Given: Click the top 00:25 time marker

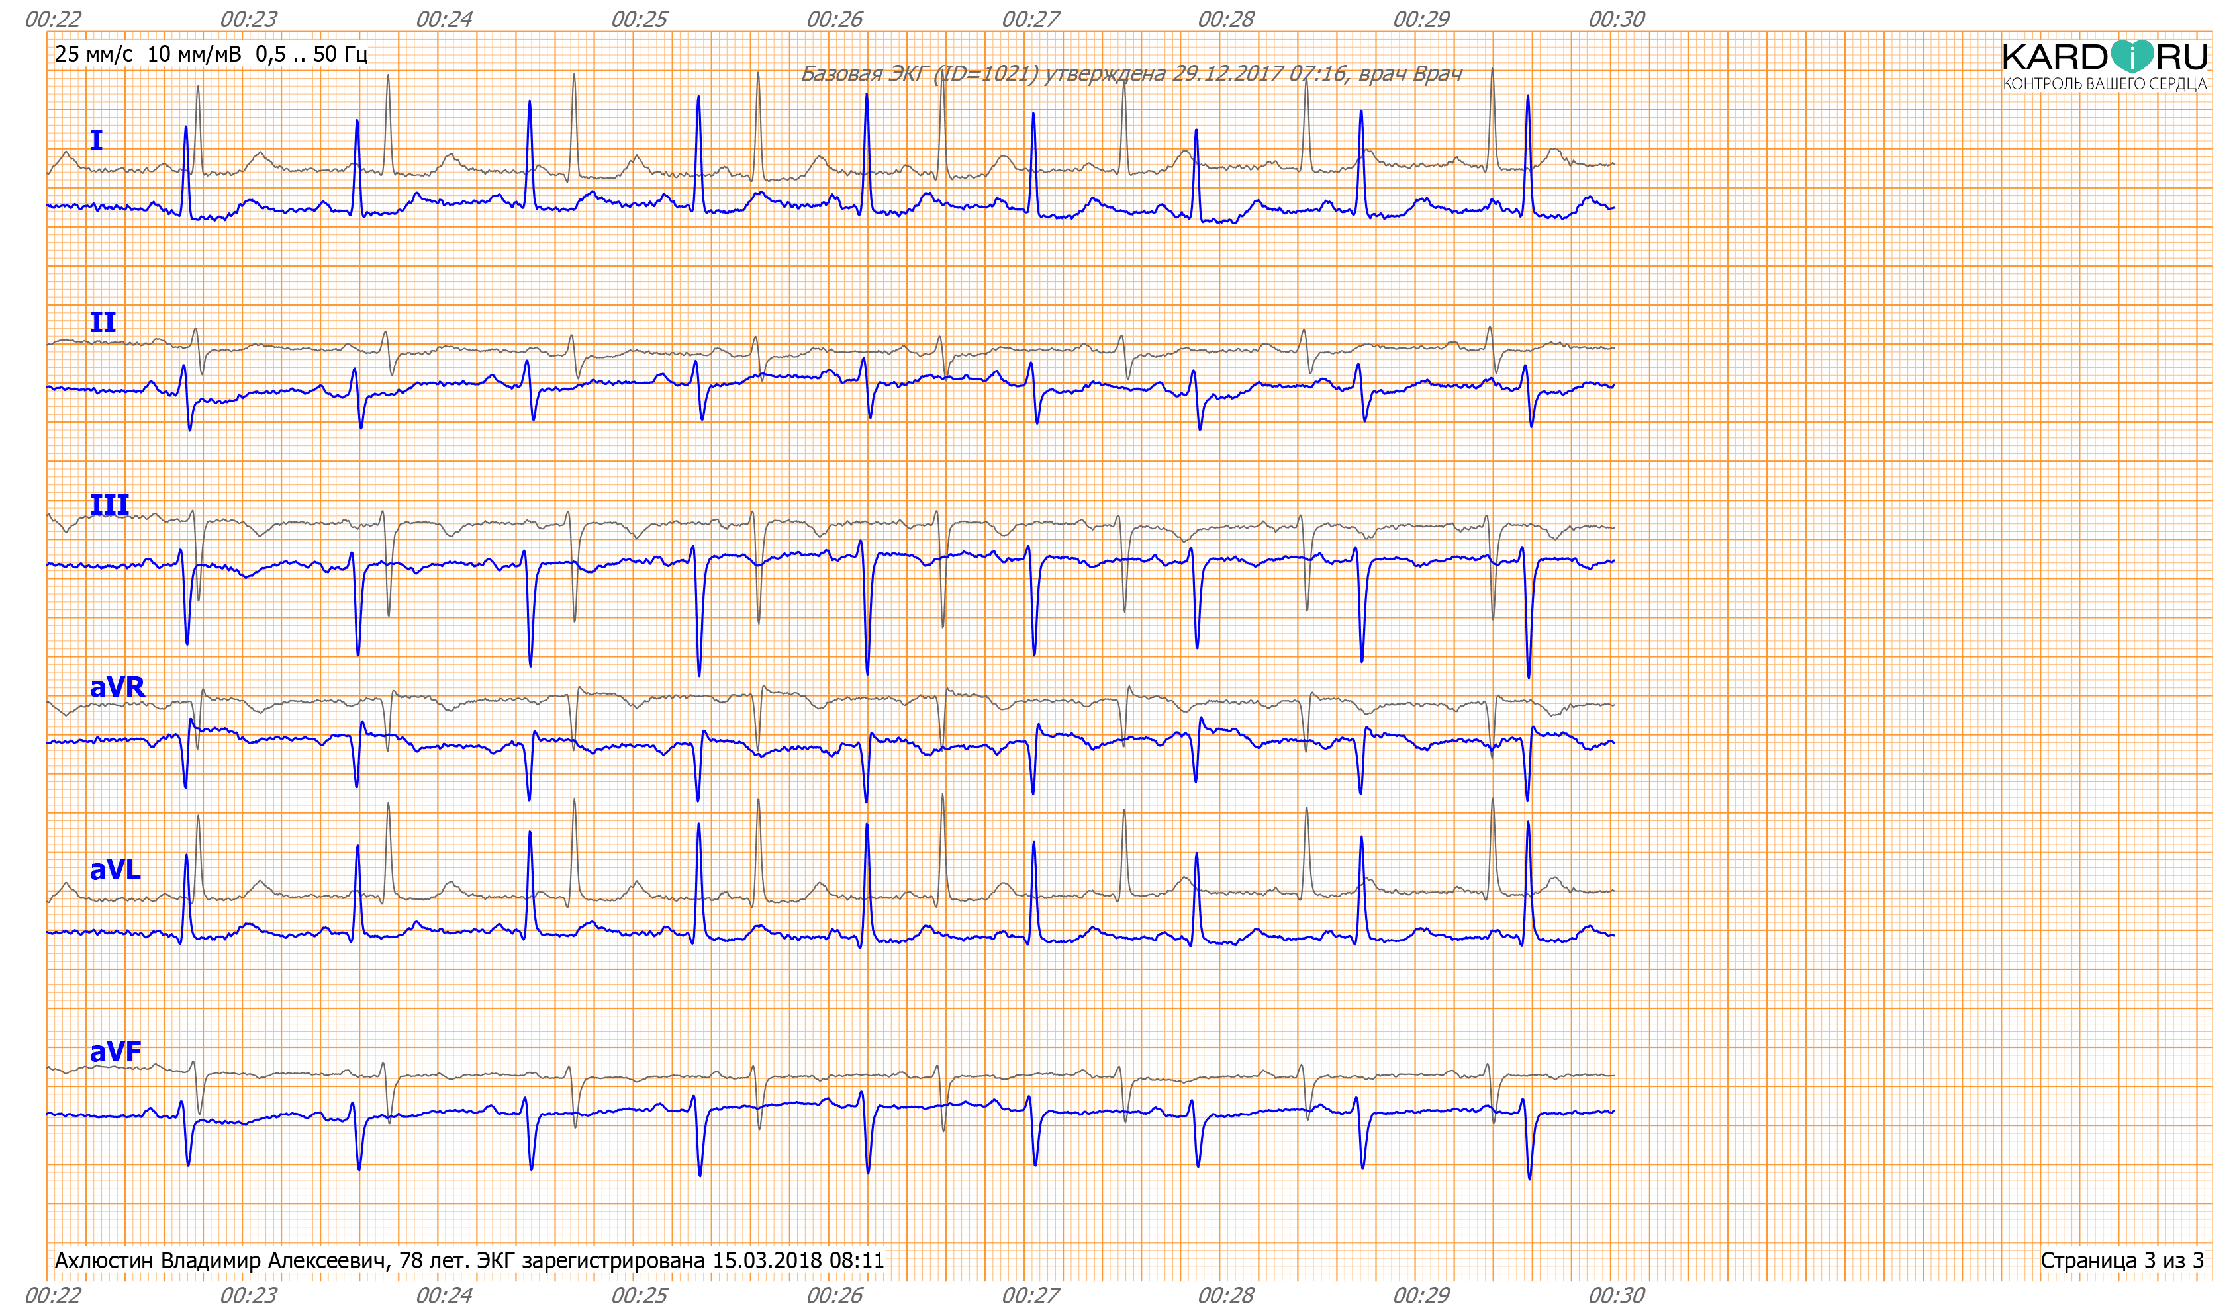Looking at the screenshot, I should click(640, 19).
